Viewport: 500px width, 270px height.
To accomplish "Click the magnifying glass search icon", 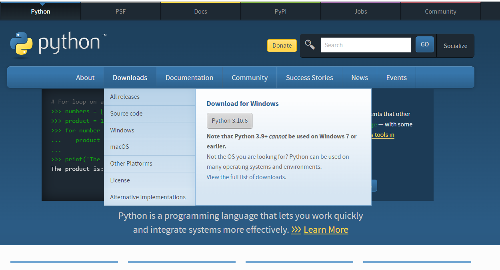I will coord(310,44).
